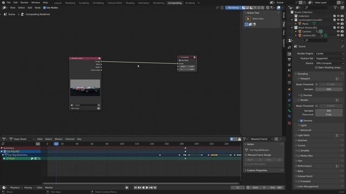Click the wrench icon on the Root channel
Screen dimensions: 346x194
[32, 158]
